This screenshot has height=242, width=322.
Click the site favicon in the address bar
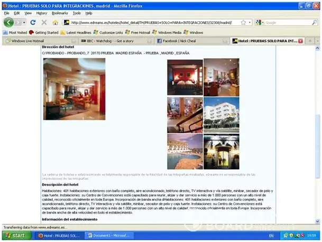tap(66, 22)
